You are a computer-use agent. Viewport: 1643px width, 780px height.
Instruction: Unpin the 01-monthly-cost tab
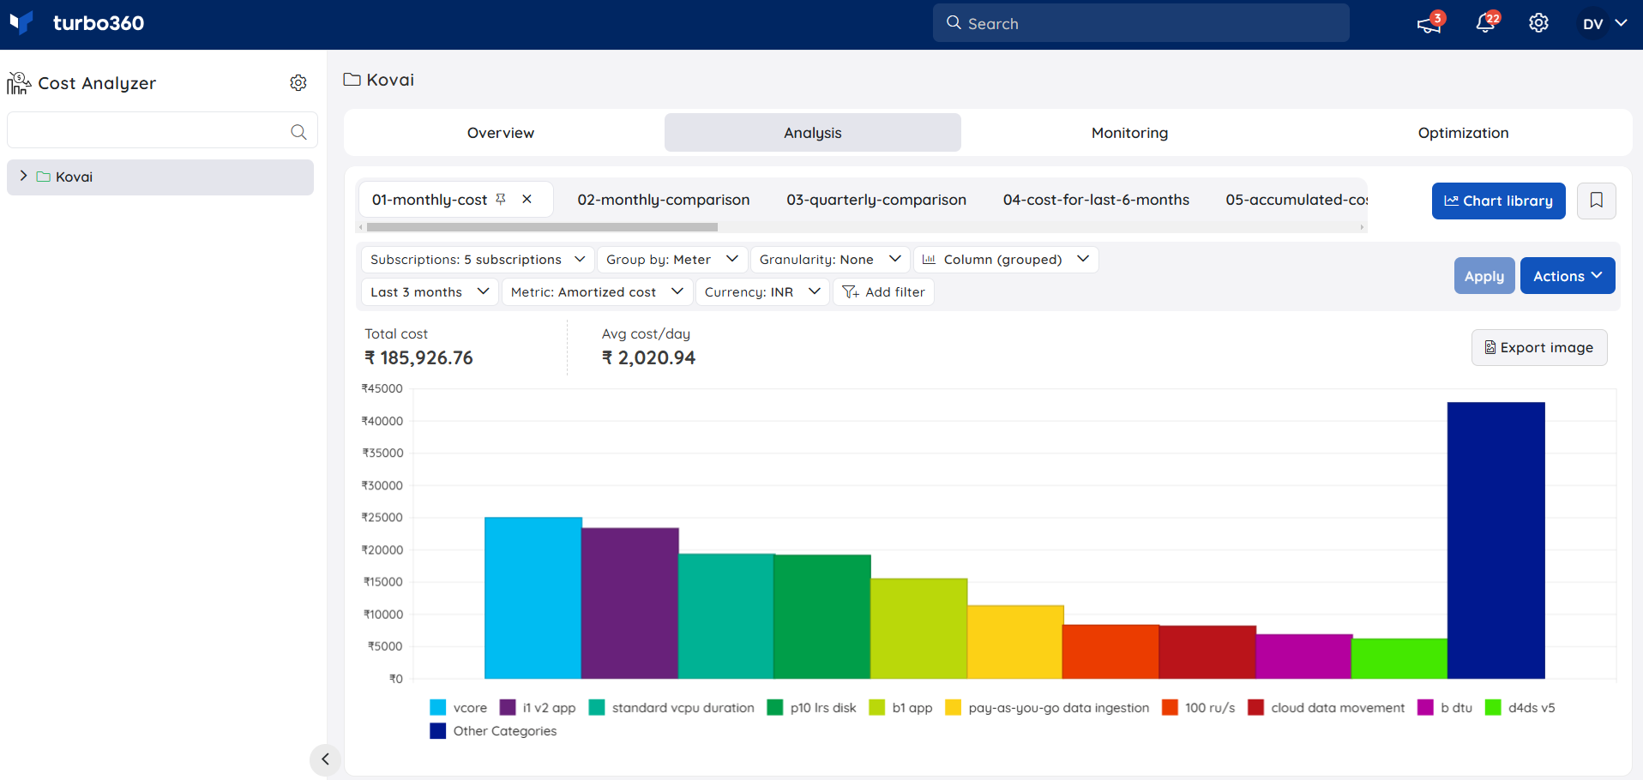pyautogui.click(x=501, y=199)
